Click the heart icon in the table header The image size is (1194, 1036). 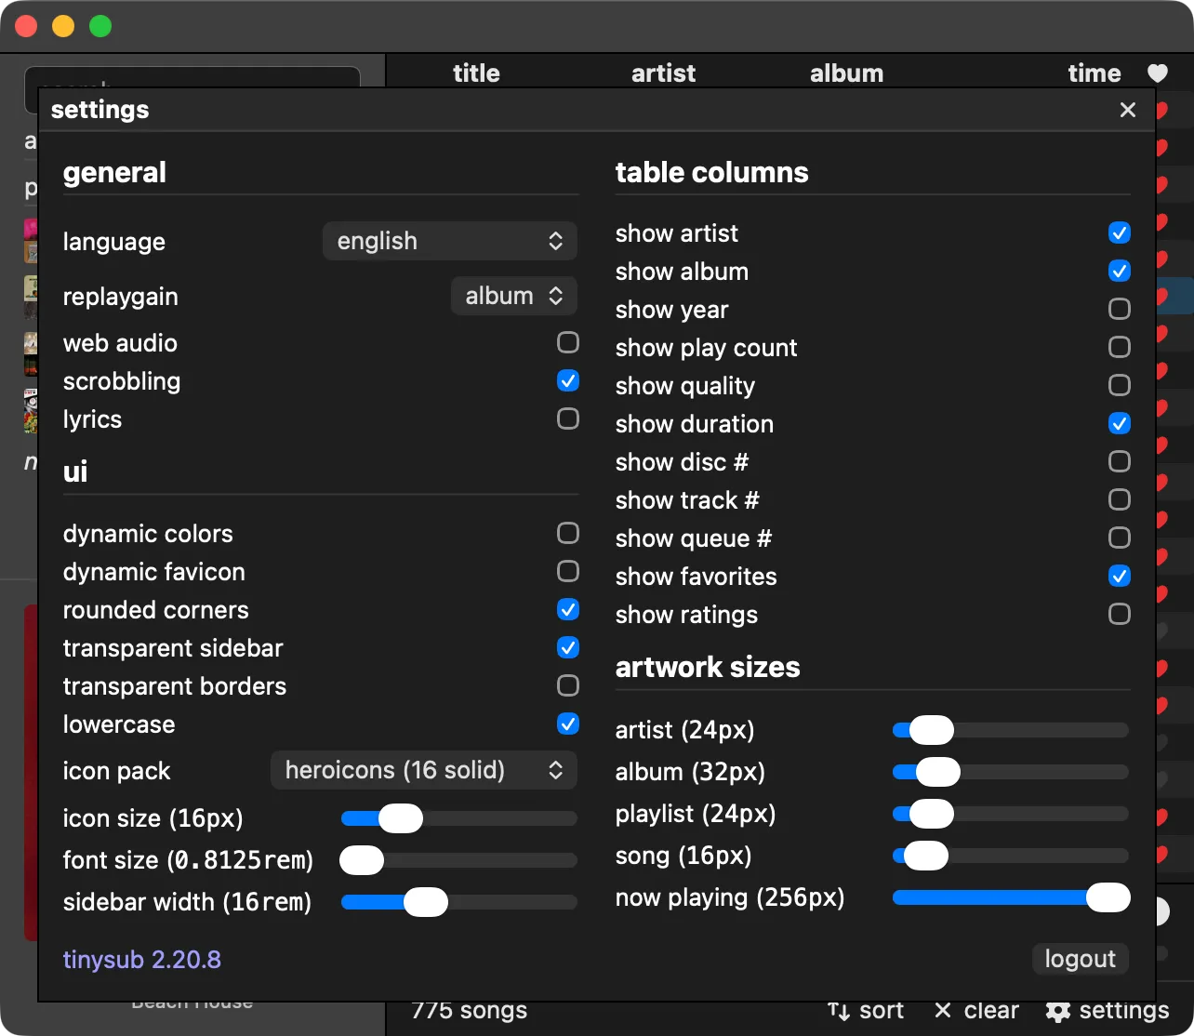tap(1157, 73)
